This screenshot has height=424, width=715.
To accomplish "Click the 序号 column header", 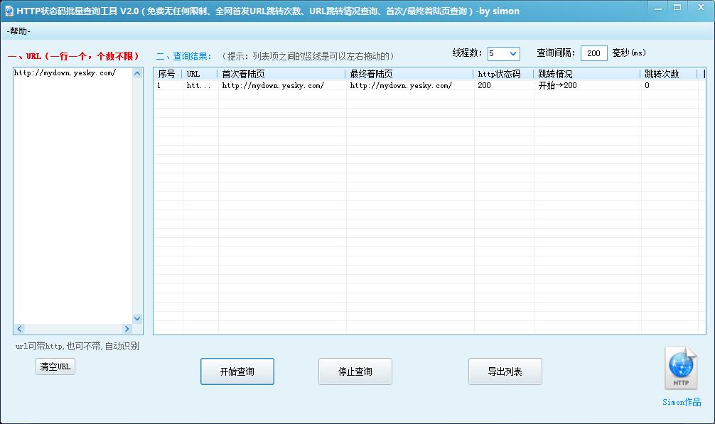I will tap(167, 72).
